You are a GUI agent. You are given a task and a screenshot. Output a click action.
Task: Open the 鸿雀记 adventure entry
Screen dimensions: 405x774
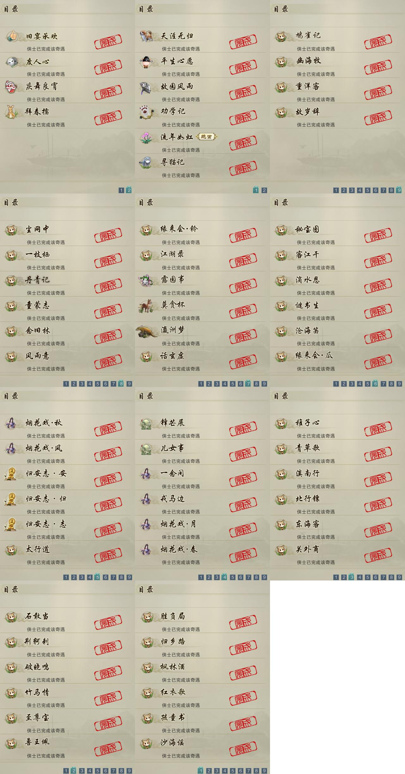(337, 40)
